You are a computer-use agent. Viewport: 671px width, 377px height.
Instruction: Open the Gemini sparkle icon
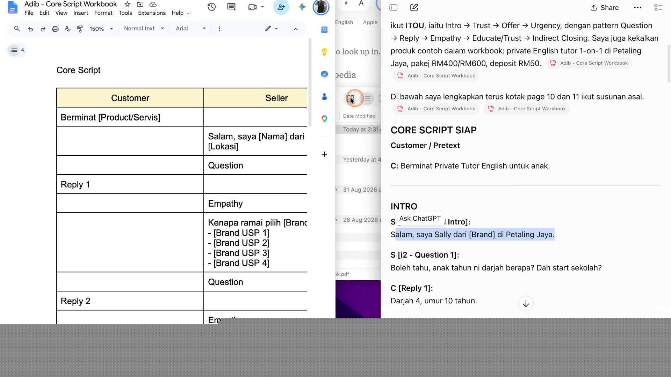(302, 7)
